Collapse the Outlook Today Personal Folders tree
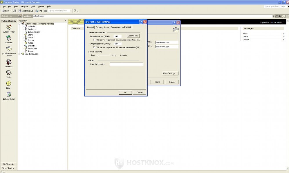The width and height of the screenshot is (289, 173). pyautogui.click(x=19, y=24)
